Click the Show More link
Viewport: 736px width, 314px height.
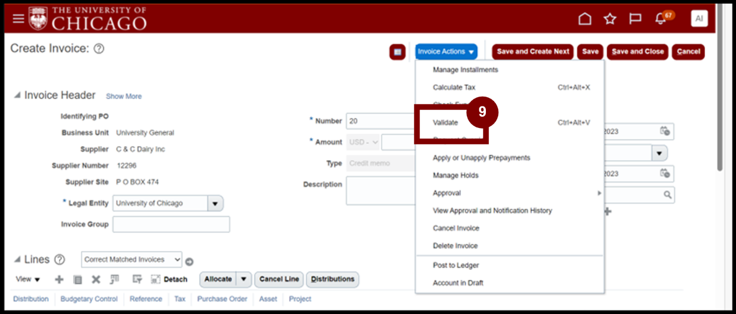[124, 97]
